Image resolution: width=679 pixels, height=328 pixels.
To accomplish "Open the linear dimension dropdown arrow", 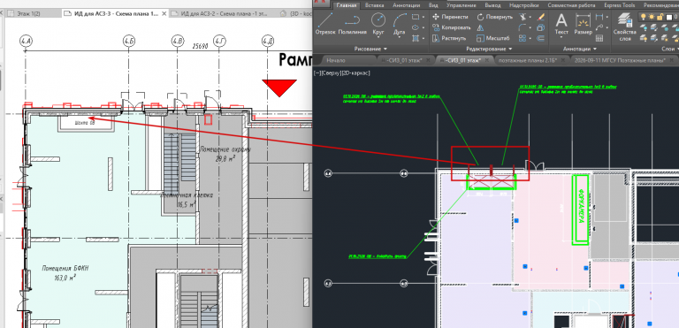I will click(x=607, y=17).
